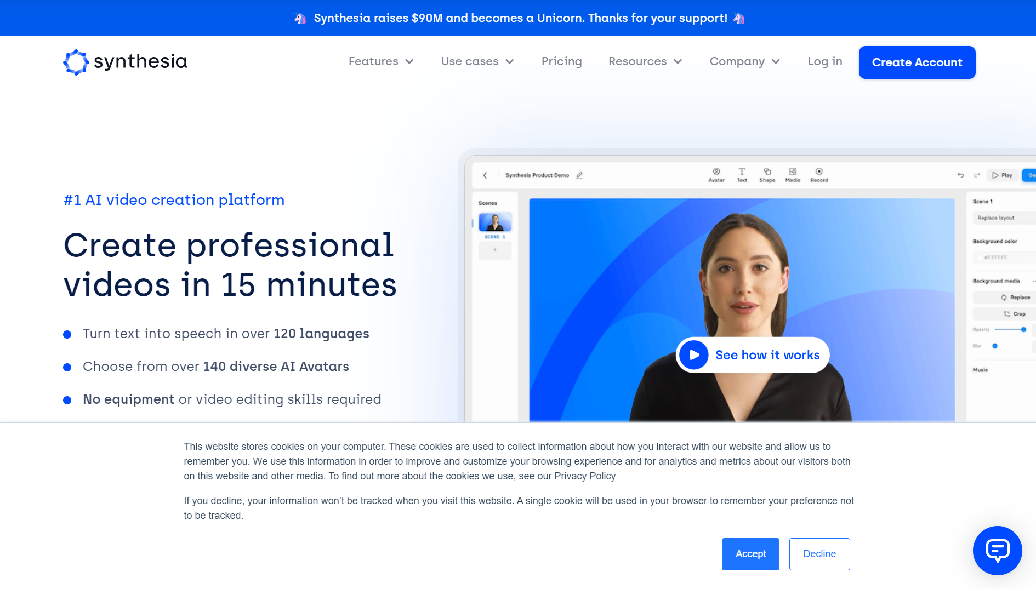Go to the Pricing page
The height and width of the screenshot is (589, 1036).
[561, 61]
